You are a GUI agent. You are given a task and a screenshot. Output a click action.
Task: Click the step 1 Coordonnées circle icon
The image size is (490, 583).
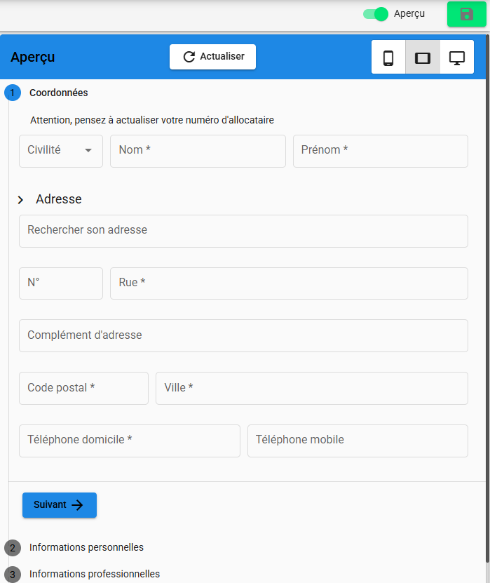click(x=13, y=93)
